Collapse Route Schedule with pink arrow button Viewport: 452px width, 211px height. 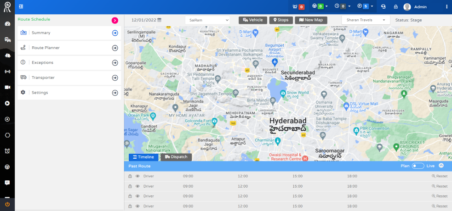[x=115, y=20]
